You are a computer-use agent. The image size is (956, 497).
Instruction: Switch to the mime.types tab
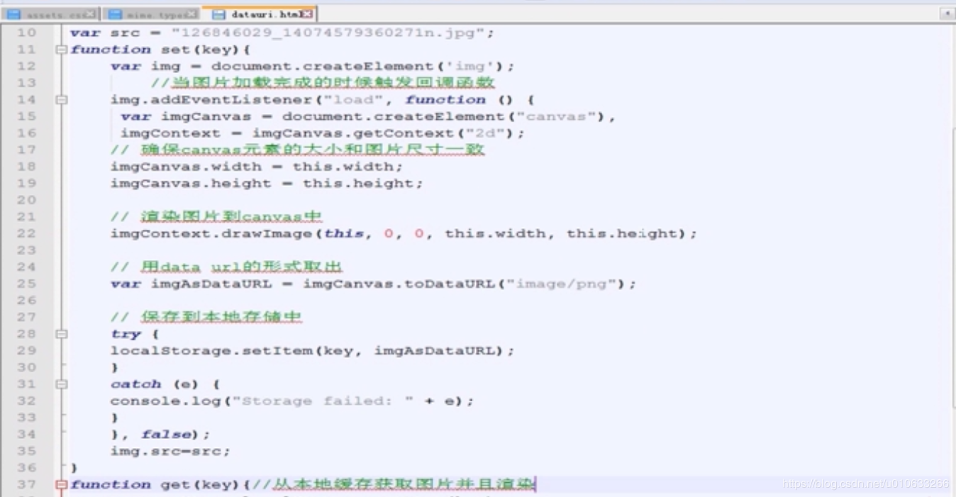(152, 13)
